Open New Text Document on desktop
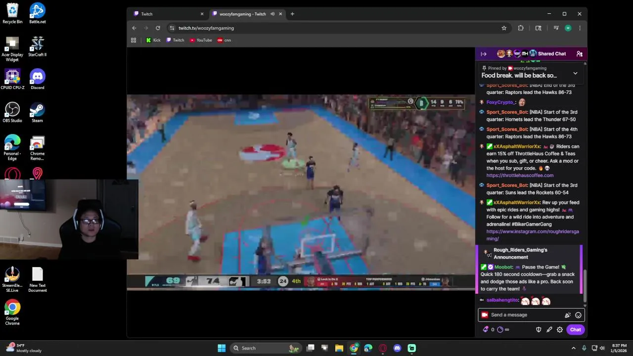 point(37,279)
